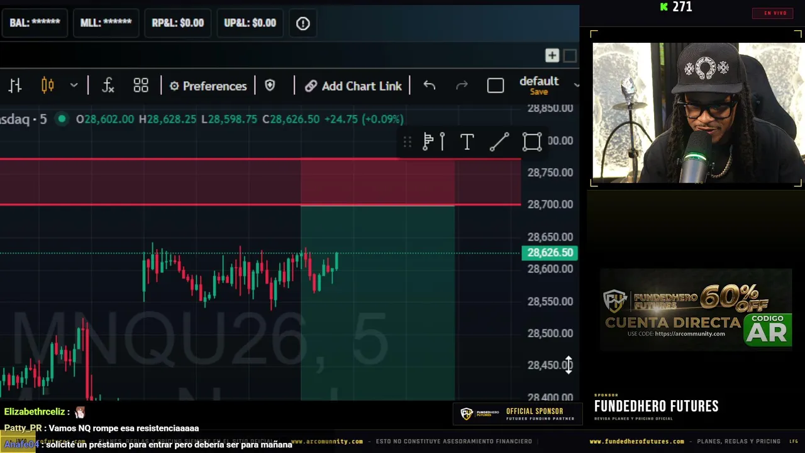Image resolution: width=805 pixels, height=453 pixels.
Task: Open the alert exclamation info icon
Action: pos(303,23)
